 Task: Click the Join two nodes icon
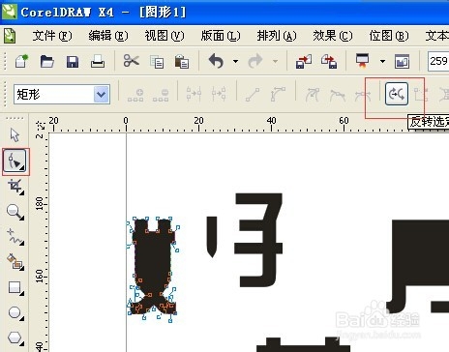[194, 94]
